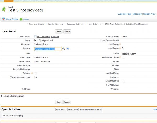Image resolution: width=157 pixels, height=123 pixels.
Task: Click New Event button
Action: tap(73, 109)
